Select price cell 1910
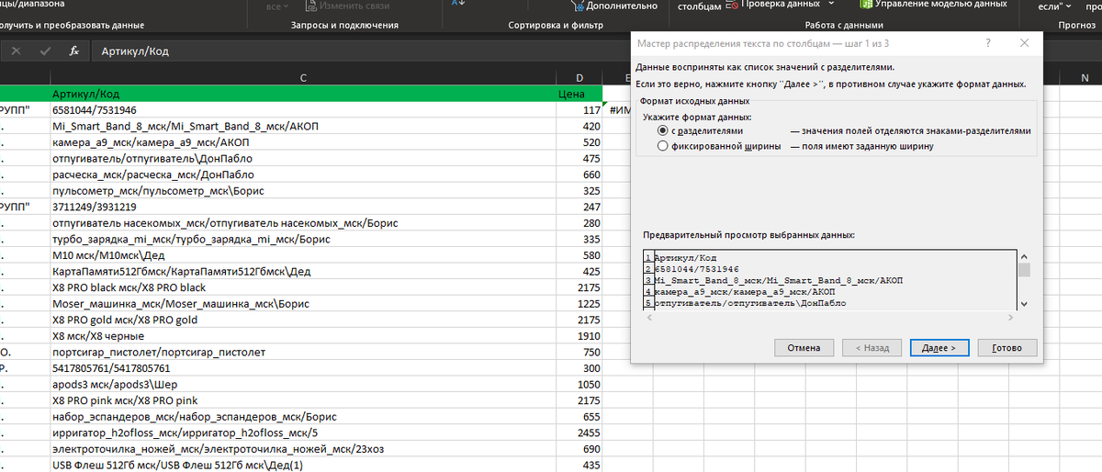 (579, 335)
